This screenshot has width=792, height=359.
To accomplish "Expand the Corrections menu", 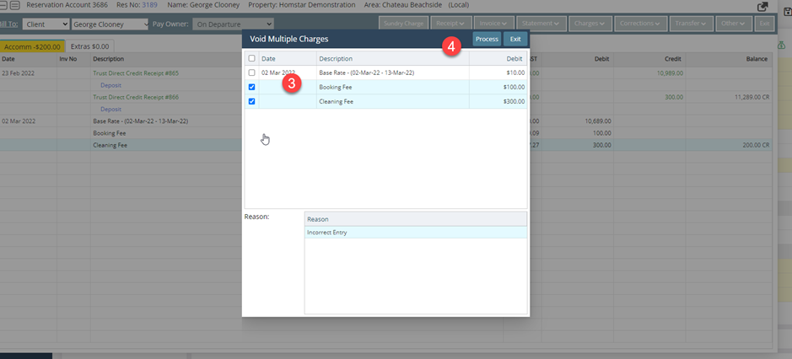I will point(640,24).
